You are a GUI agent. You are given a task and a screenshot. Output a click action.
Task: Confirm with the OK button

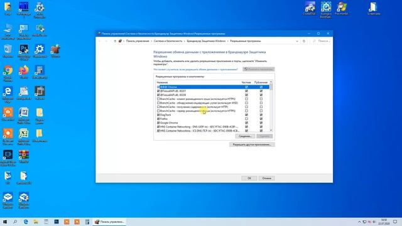(249, 178)
